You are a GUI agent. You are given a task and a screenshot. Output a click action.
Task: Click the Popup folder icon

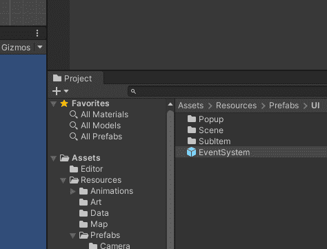point(192,119)
